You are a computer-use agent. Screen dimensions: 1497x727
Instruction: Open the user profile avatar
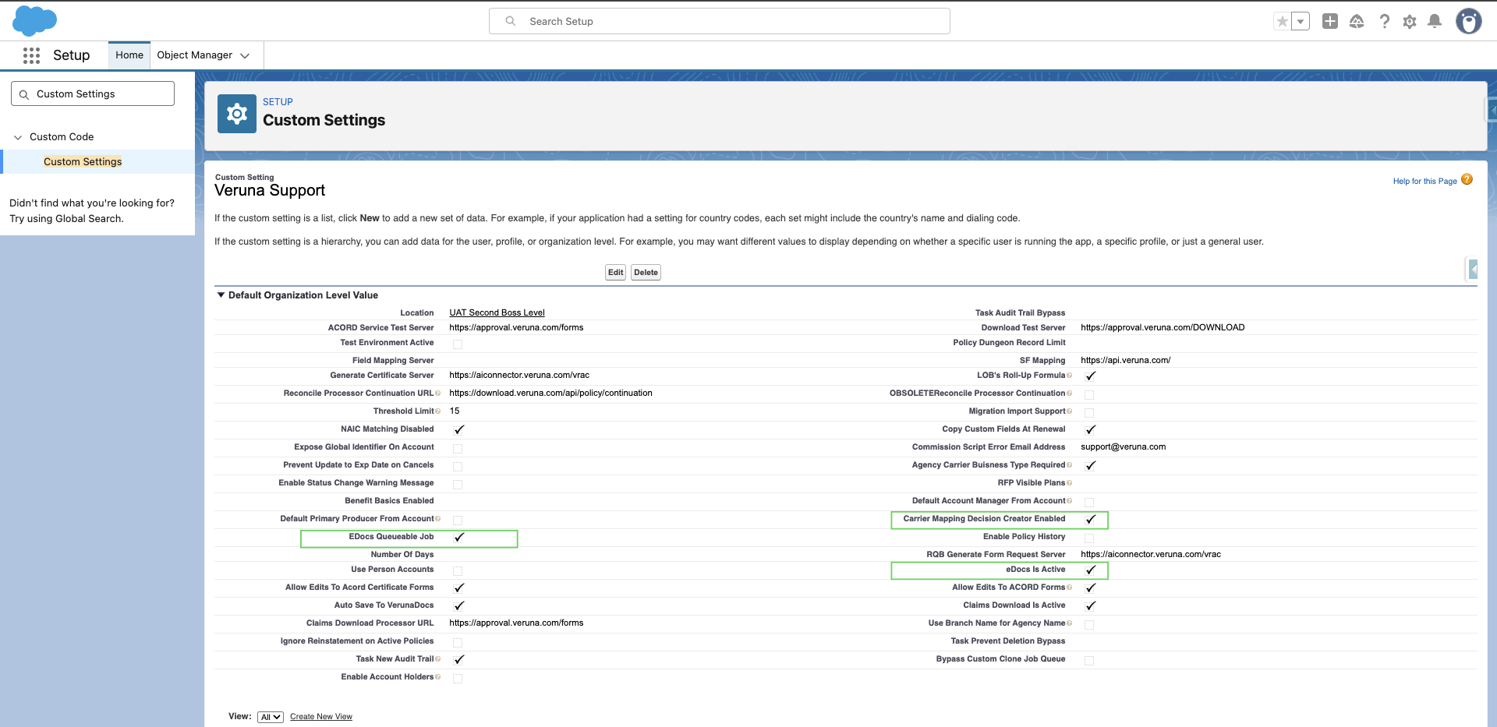point(1469,22)
